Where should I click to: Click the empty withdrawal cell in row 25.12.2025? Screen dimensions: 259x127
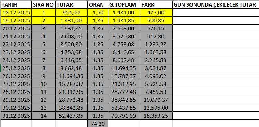(x=215, y=68)
